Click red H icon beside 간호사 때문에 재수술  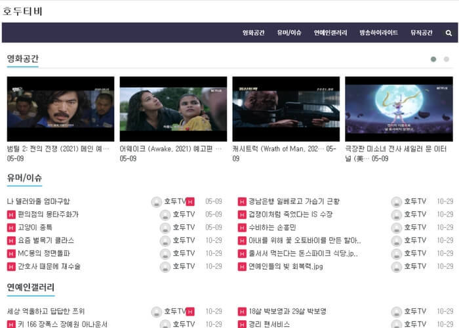click(x=11, y=267)
